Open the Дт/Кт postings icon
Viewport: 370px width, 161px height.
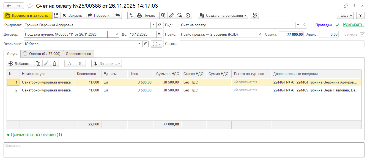[131, 15]
